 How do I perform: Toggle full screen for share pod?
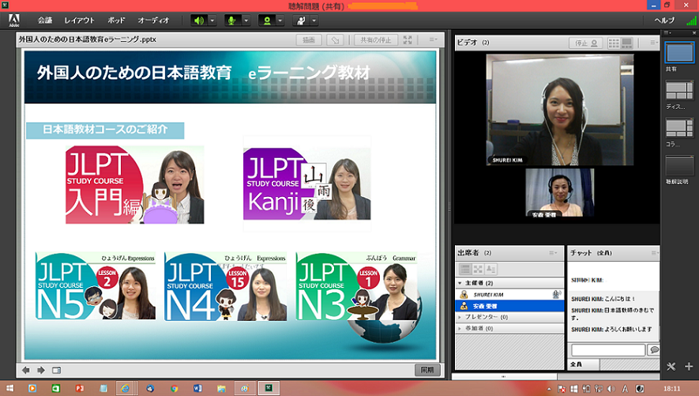pyautogui.click(x=408, y=40)
